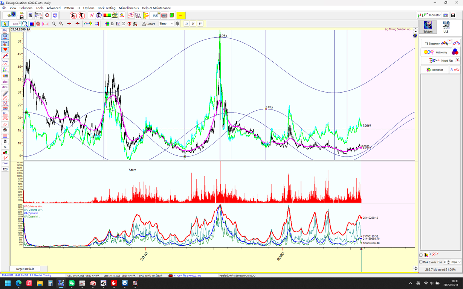463x289 pixels.
Task: Click the date field 03.04.2000 SA
Action: coord(20,29)
